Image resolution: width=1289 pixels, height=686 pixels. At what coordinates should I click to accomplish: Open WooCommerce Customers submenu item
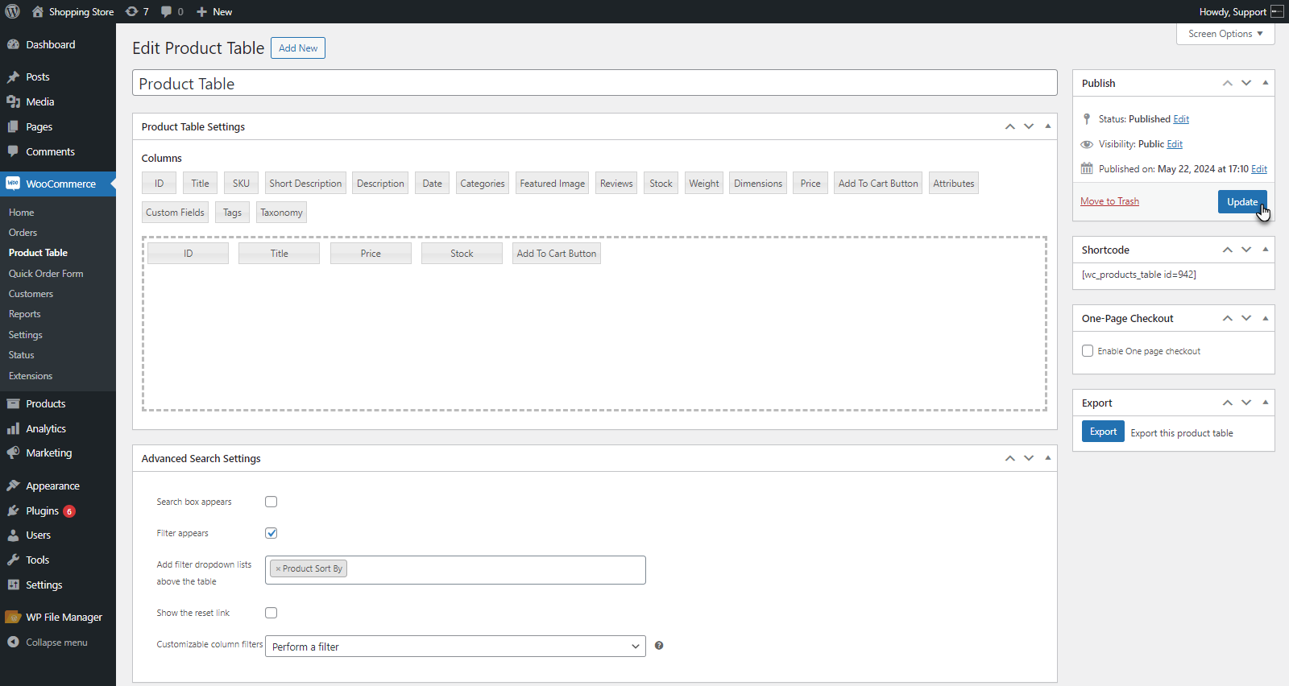coord(31,294)
